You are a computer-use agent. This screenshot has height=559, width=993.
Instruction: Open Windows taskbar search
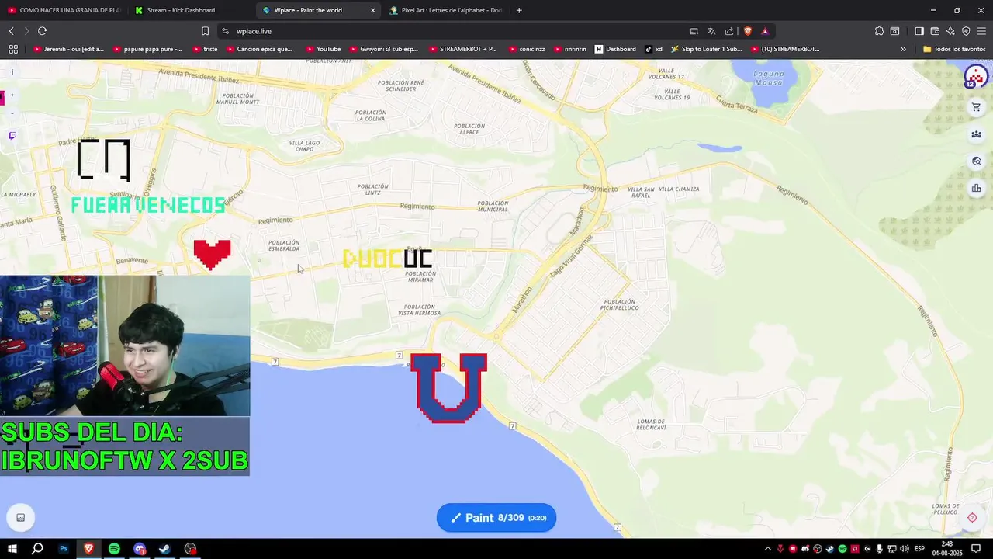tap(37, 549)
